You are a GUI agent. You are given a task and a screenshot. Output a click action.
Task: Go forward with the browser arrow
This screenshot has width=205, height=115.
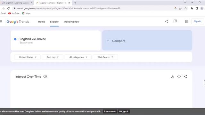[4, 8]
